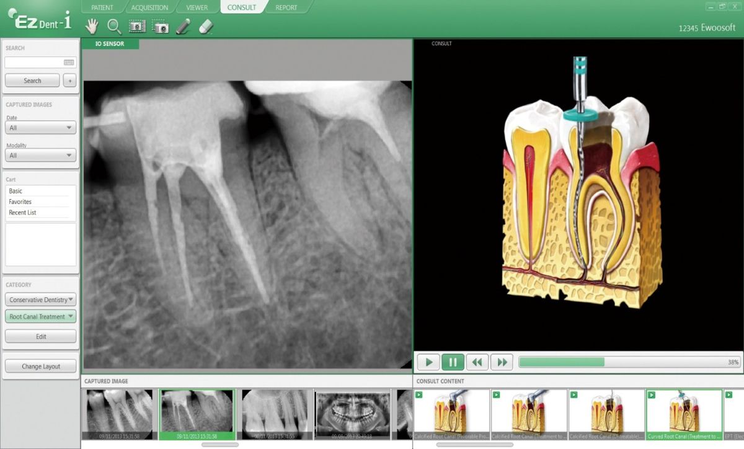Expand the Conservative Dentistry category dropdown
Image resolution: width=744 pixels, height=449 pixels.
[41, 300]
